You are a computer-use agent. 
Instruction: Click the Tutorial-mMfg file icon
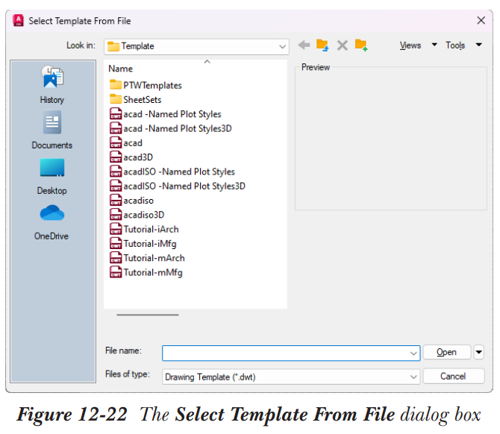tap(116, 272)
